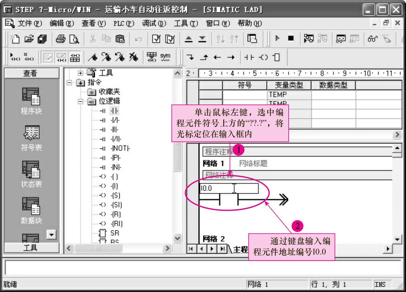
Task: Select normally open contact -| |- instruction
Action: [x=114, y=111]
